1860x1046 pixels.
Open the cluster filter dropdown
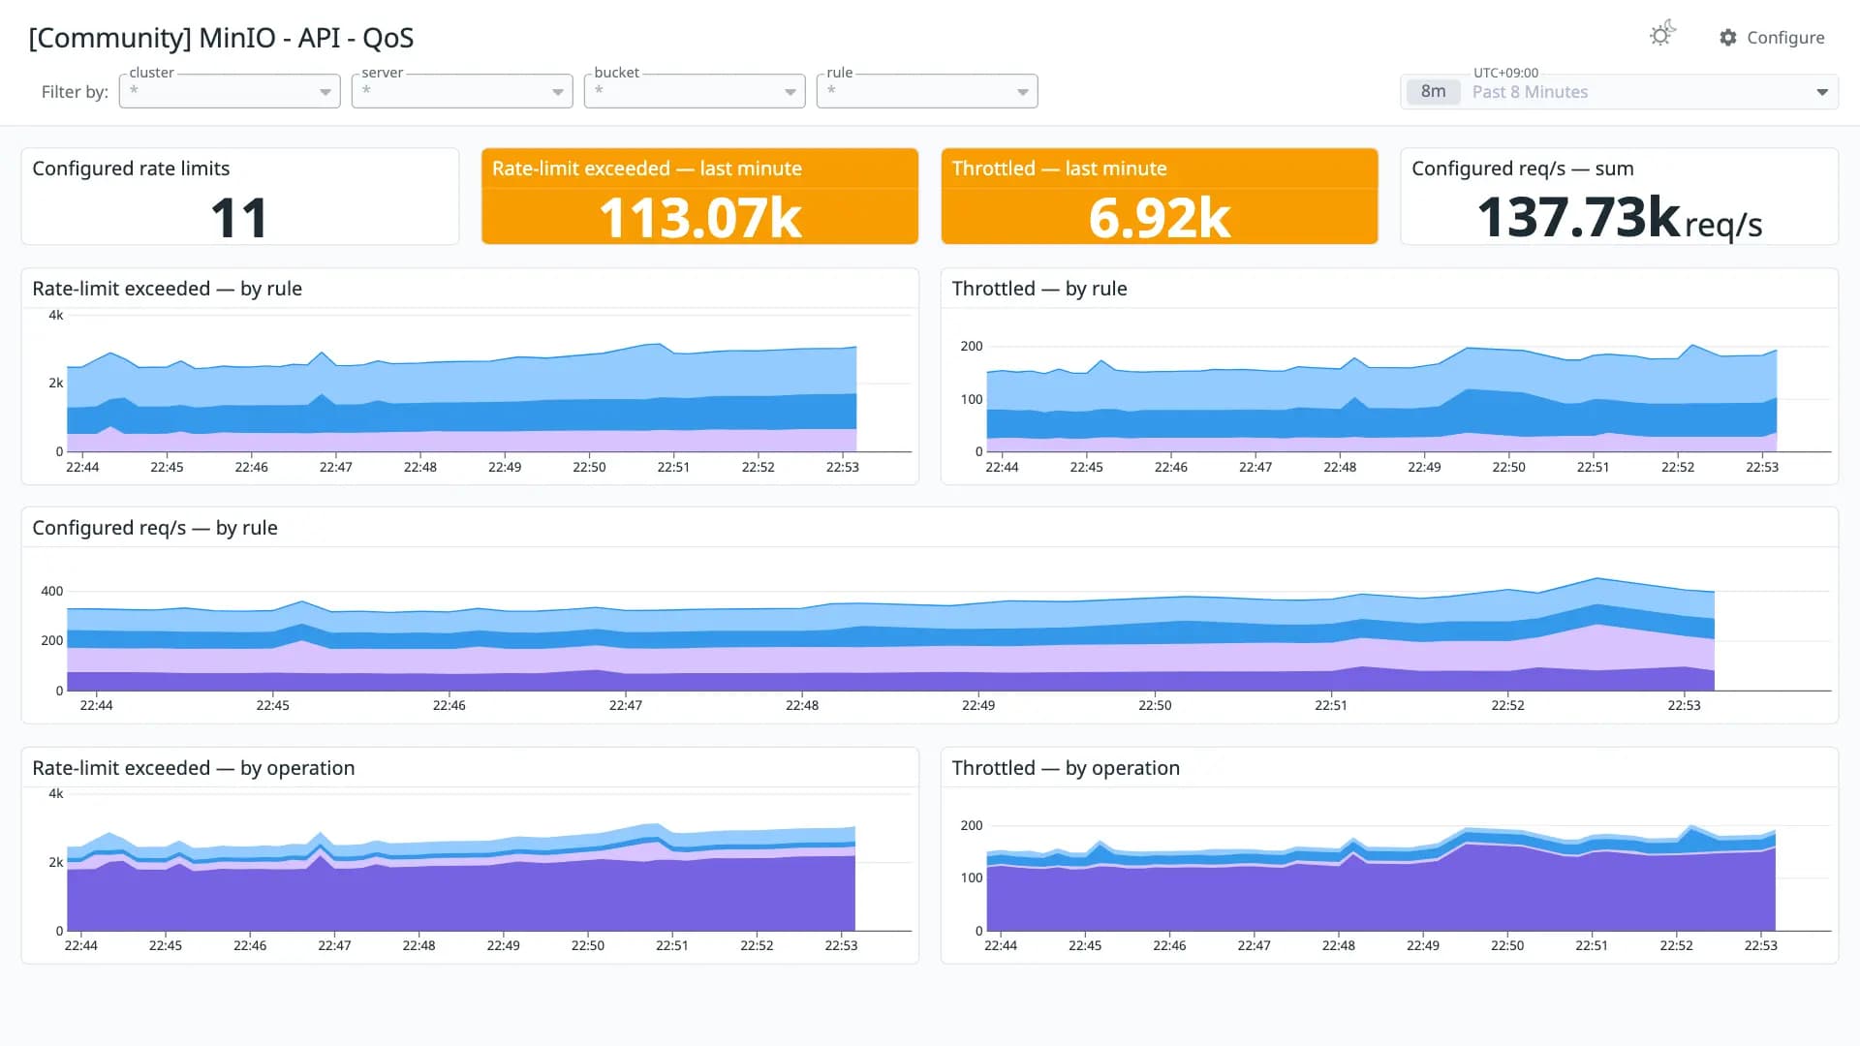pyautogui.click(x=230, y=91)
